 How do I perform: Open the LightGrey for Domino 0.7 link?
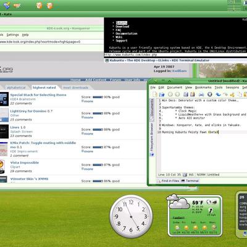pos(31,111)
